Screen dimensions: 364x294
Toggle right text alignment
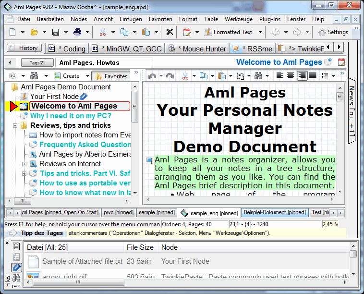(302, 76)
